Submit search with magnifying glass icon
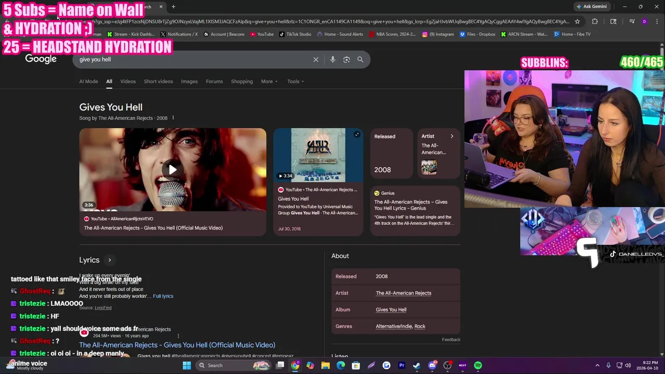Image resolution: width=665 pixels, height=374 pixels. pyautogui.click(x=360, y=59)
